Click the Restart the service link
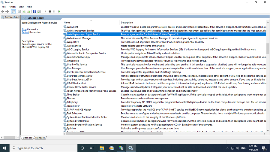Screen dimensions: 270x152 pyautogui.click(x=25, y=32)
